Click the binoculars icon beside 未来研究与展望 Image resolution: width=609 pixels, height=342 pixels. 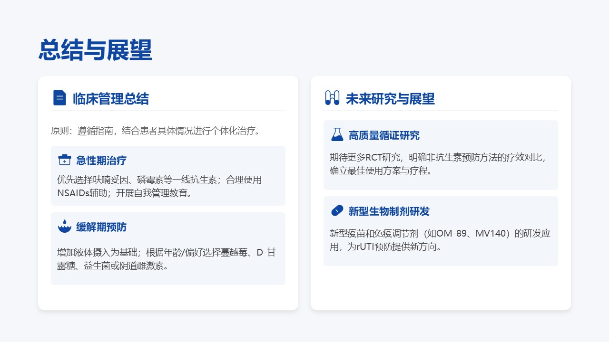click(x=332, y=98)
